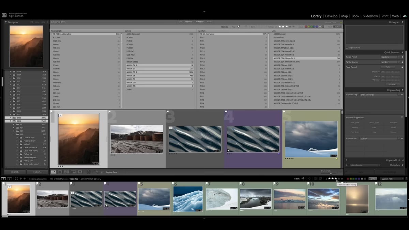Screen dimensions: 409x230
Task: Open the White Balance As Shot dropdown
Action: point(390,62)
